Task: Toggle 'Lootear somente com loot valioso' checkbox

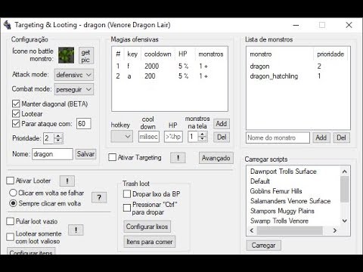Action: click(11, 237)
